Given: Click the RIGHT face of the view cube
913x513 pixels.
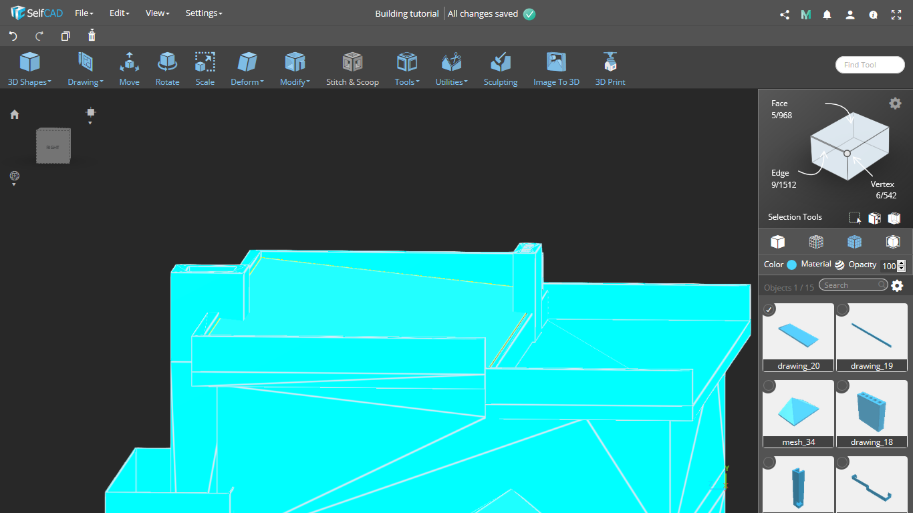Looking at the screenshot, I should pos(53,146).
